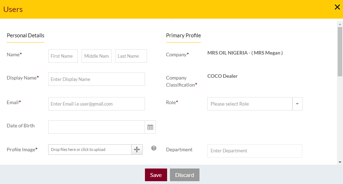Expand the Role dropdown arrow
Image resolution: width=343 pixels, height=184 pixels.
pos(298,104)
